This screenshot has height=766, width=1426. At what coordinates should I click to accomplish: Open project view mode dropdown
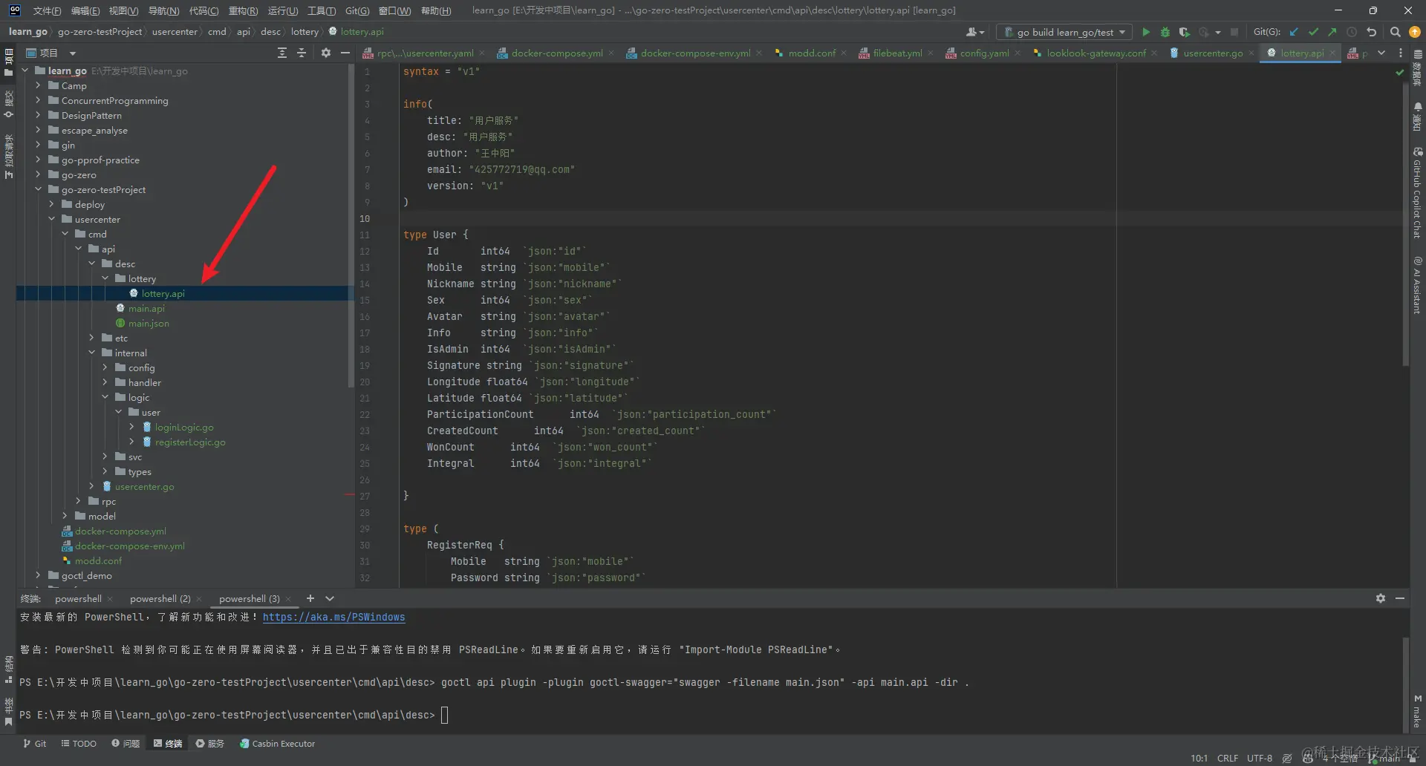point(73,53)
